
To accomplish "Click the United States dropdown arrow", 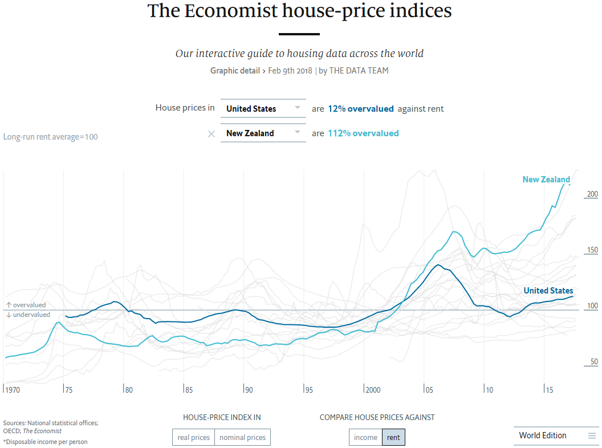I will [x=298, y=108].
